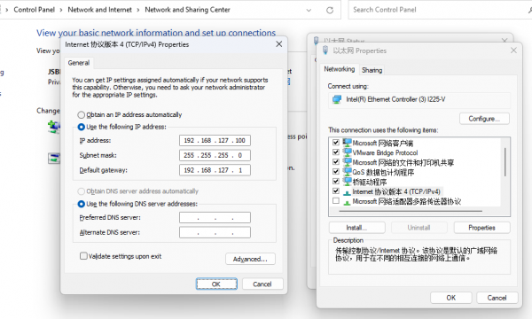The height and width of the screenshot is (319, 532).
Task: Click the vertical scrollbar of the items list
Action: click(x=505, y=162)
